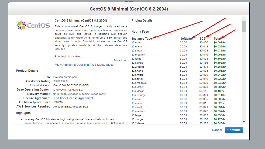Click the Hourly Fees heading

140,32
